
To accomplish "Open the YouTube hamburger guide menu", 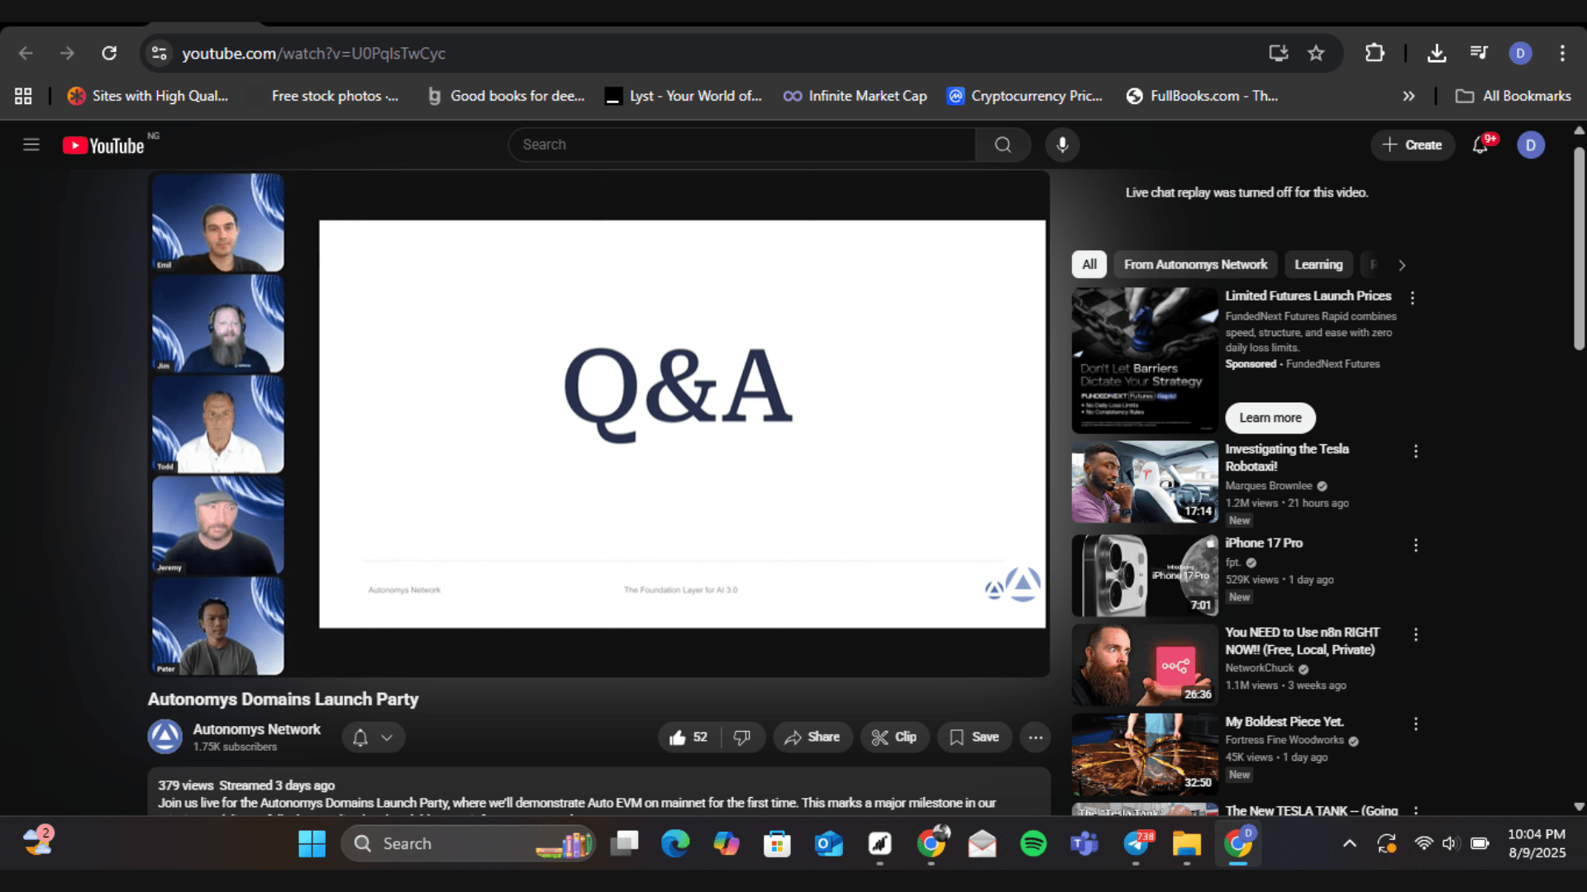I will pos(31,145).
